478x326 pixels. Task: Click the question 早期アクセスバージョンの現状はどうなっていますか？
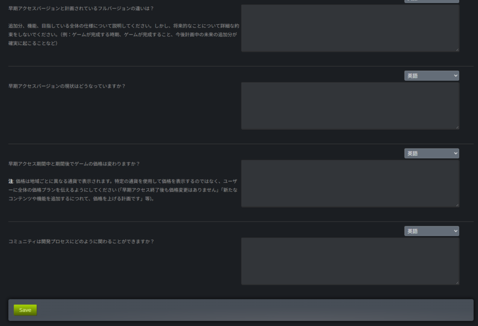coord(67,86)
